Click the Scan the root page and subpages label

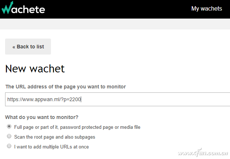[55, 137]
